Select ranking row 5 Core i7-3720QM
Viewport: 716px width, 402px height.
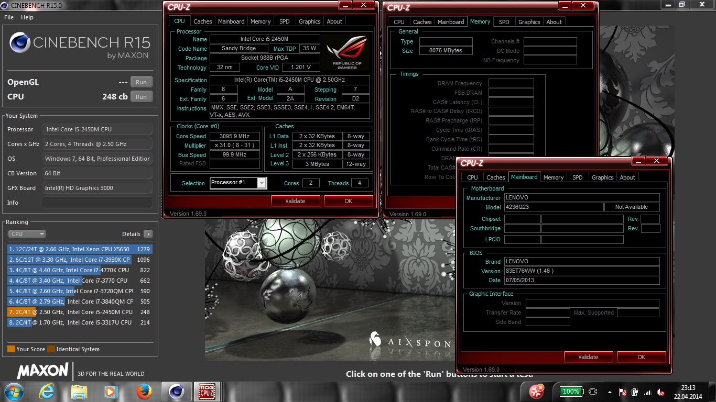[x=80, y=291]
